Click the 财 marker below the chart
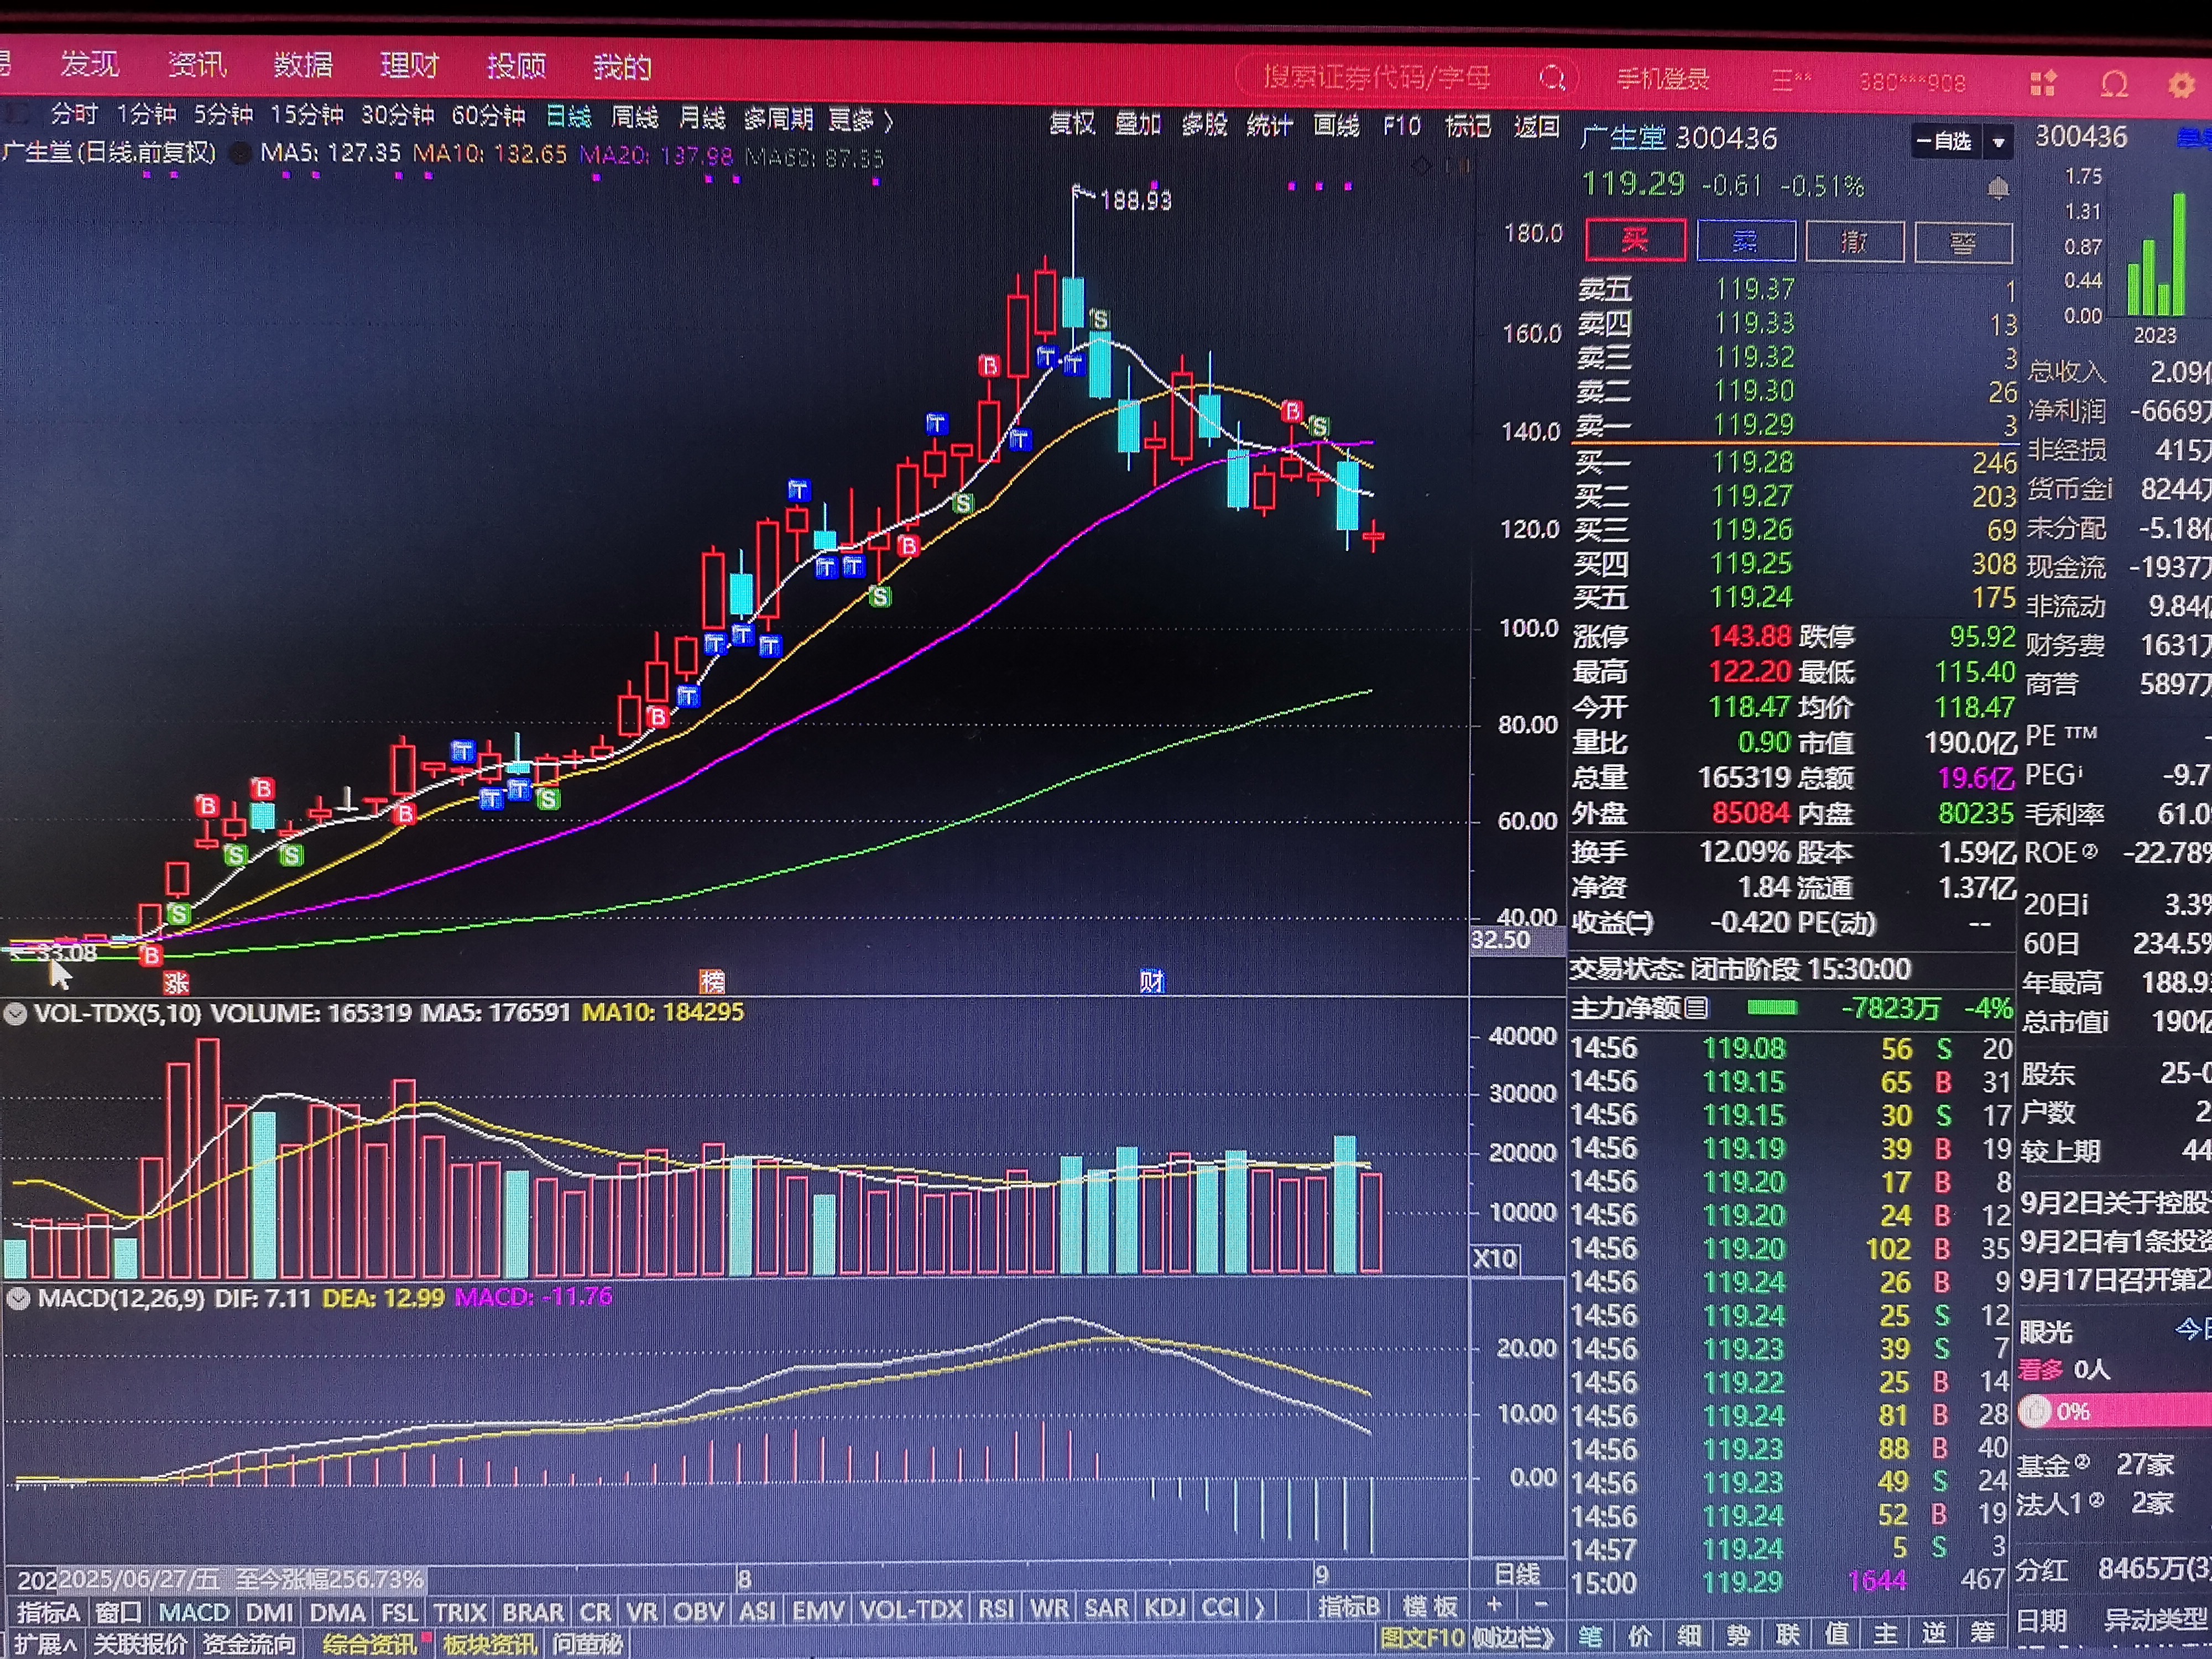Image resolution: width=2212 pixels, height=1659 pixels. (x=1151, y=981)
